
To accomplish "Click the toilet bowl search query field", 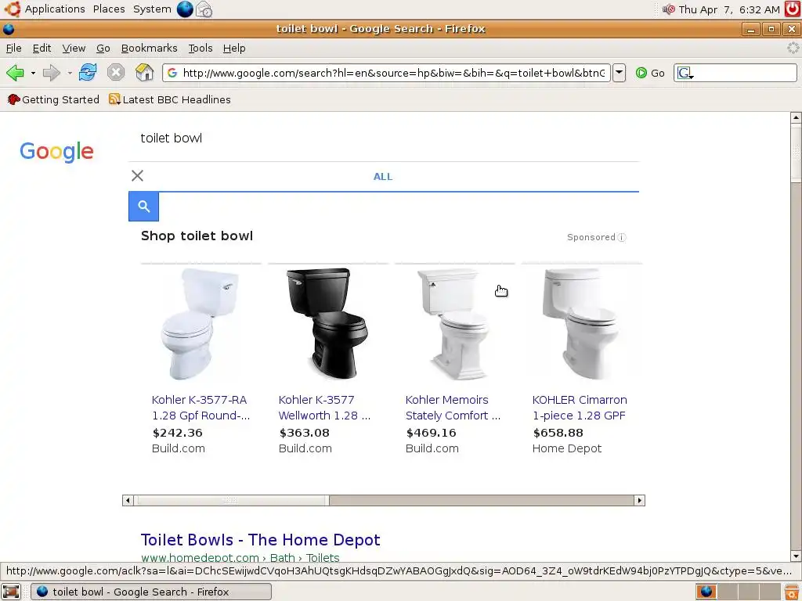I will point(384,138).
